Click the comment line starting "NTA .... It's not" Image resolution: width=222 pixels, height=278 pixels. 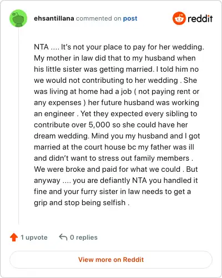tap(119, 47)
